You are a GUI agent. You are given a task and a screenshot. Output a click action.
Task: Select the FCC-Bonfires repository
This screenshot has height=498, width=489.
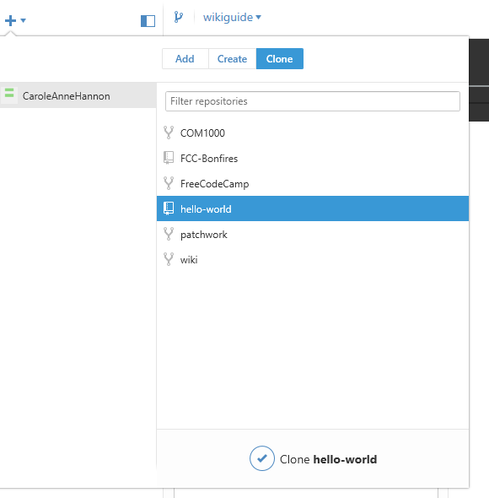click(x=313, y=158)
